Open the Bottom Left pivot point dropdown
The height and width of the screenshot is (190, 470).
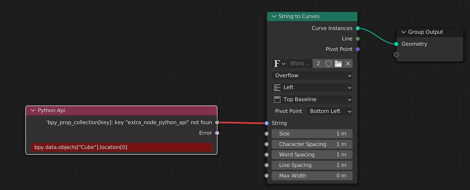329,111
